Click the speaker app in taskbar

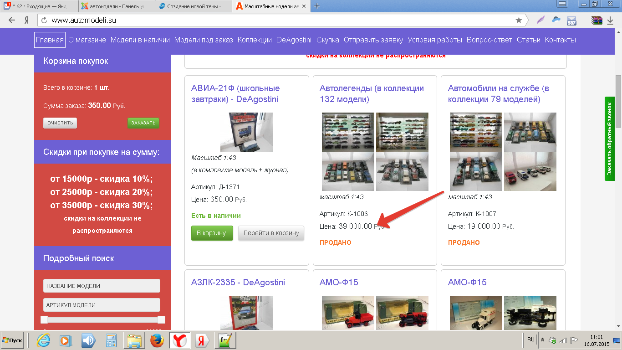point(88,340)
